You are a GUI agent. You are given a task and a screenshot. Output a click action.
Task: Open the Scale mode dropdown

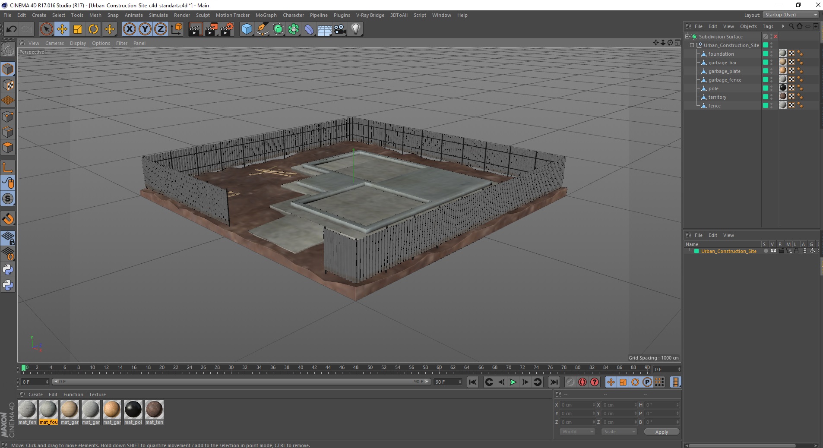[619, 432]
